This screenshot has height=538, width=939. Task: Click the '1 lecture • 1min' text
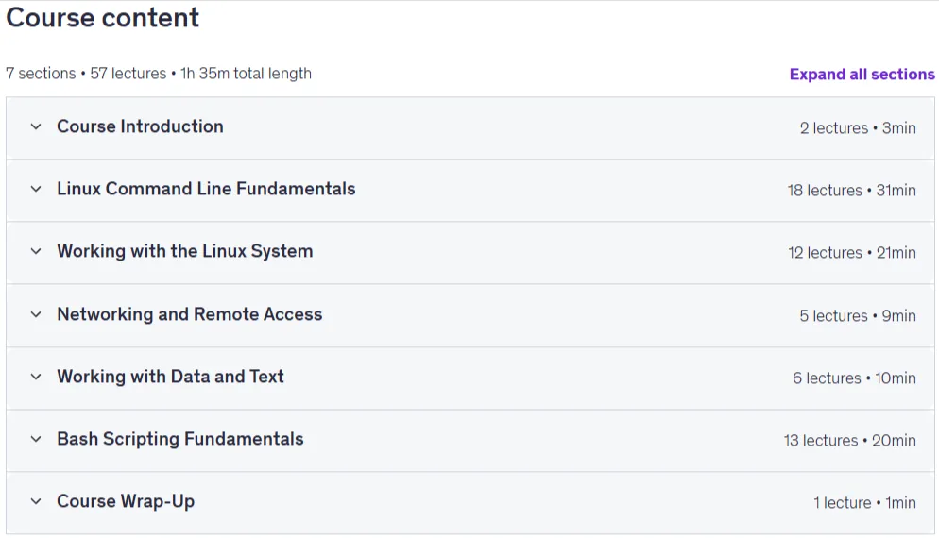pyautogui.click(x=864, y=503)
